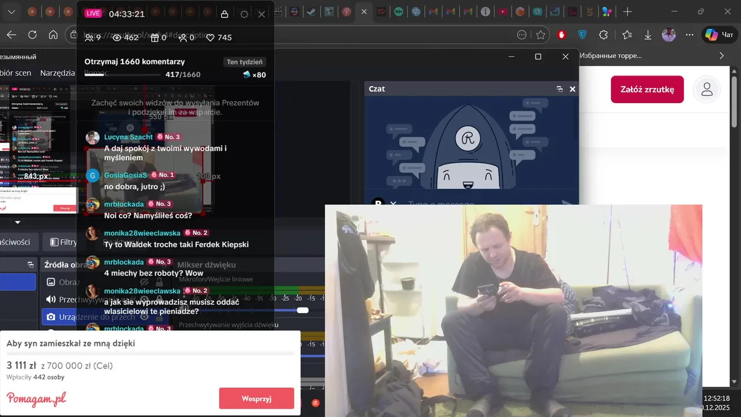Viewport: 741px width, 417px height.
Task: Open the Filtry button in OBS
Action: tap(63, 242)
